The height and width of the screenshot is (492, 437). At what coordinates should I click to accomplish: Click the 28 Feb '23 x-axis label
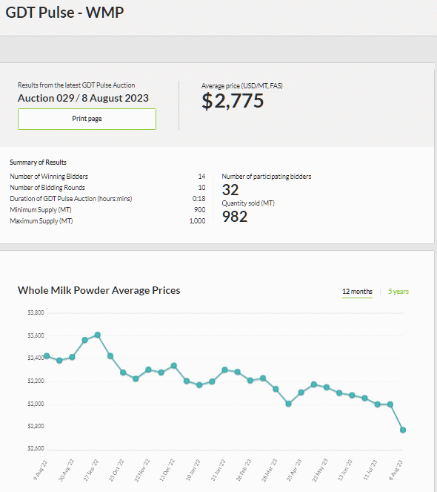click(x=244, y=470)
